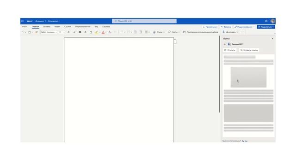296x166 pixels.
Task: Open highlight color dropdown arrow
Action: coord(99,32)
